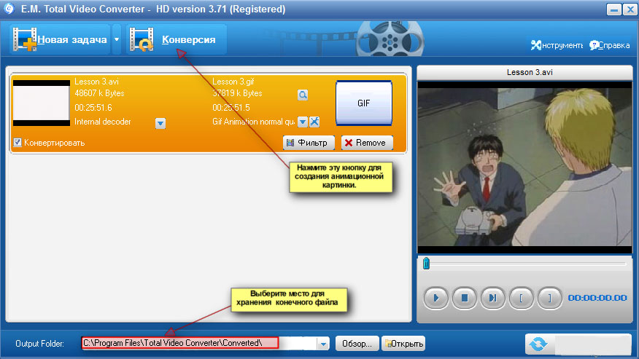The image size is (639, 359).
Task: Click the preview seek slider handle
Action: click(426, 264)
